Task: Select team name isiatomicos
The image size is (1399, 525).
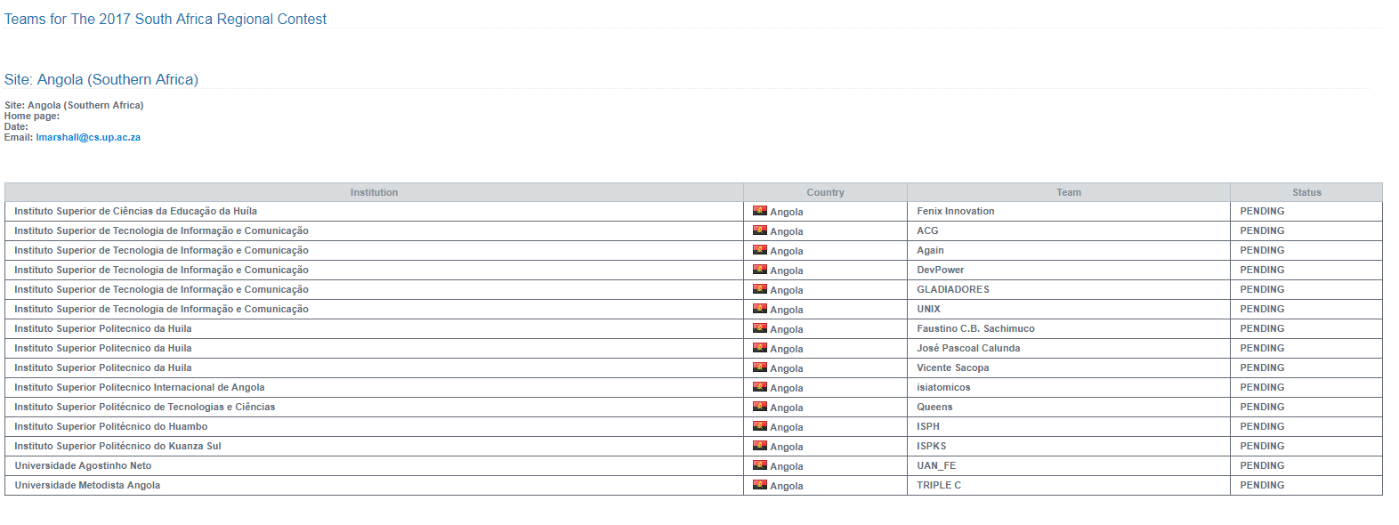Action: click(x=943, y=387)
